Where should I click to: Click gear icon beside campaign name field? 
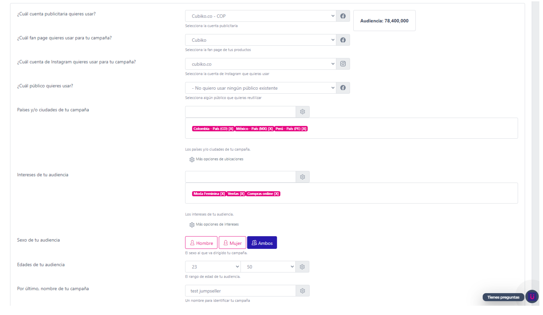coord(302,291)
